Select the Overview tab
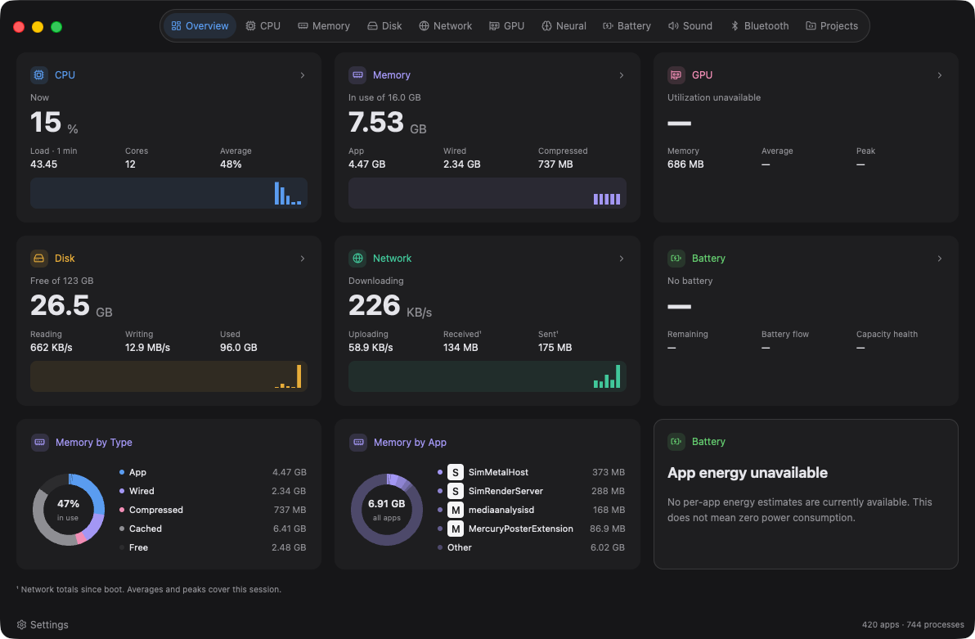The width and height of the screenshot is (975, 639). click(x=200, y=25)
